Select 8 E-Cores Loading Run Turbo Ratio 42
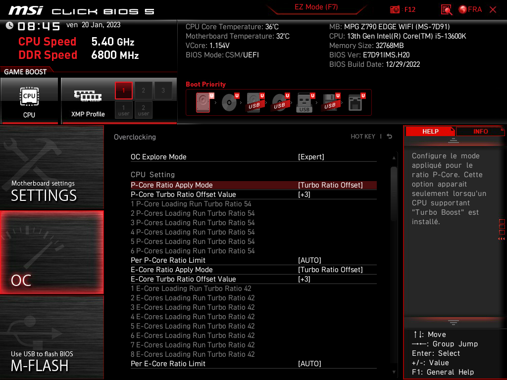Viewport: 507px width, 380px height. coord(193,354)
